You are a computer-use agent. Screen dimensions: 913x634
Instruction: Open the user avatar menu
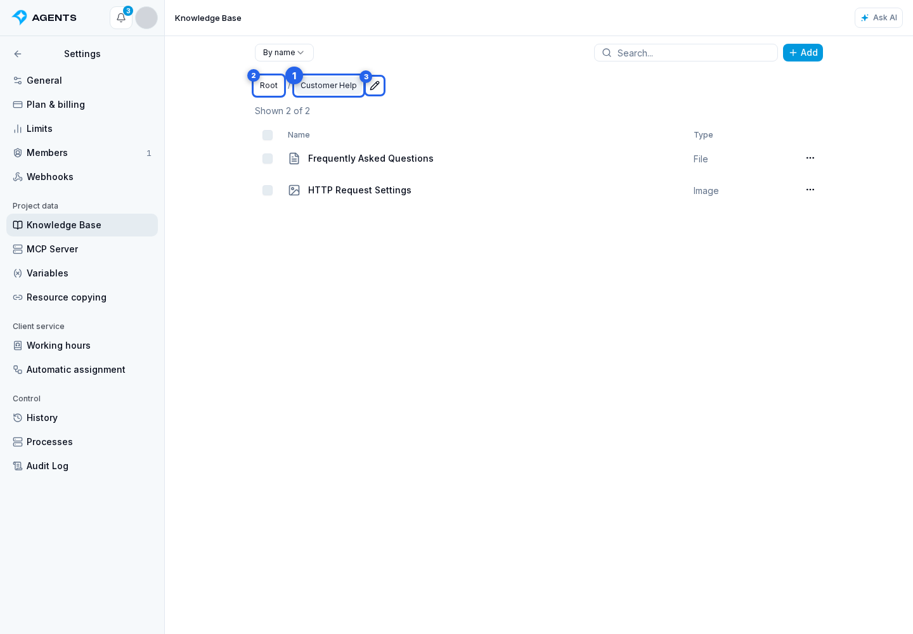146,18
